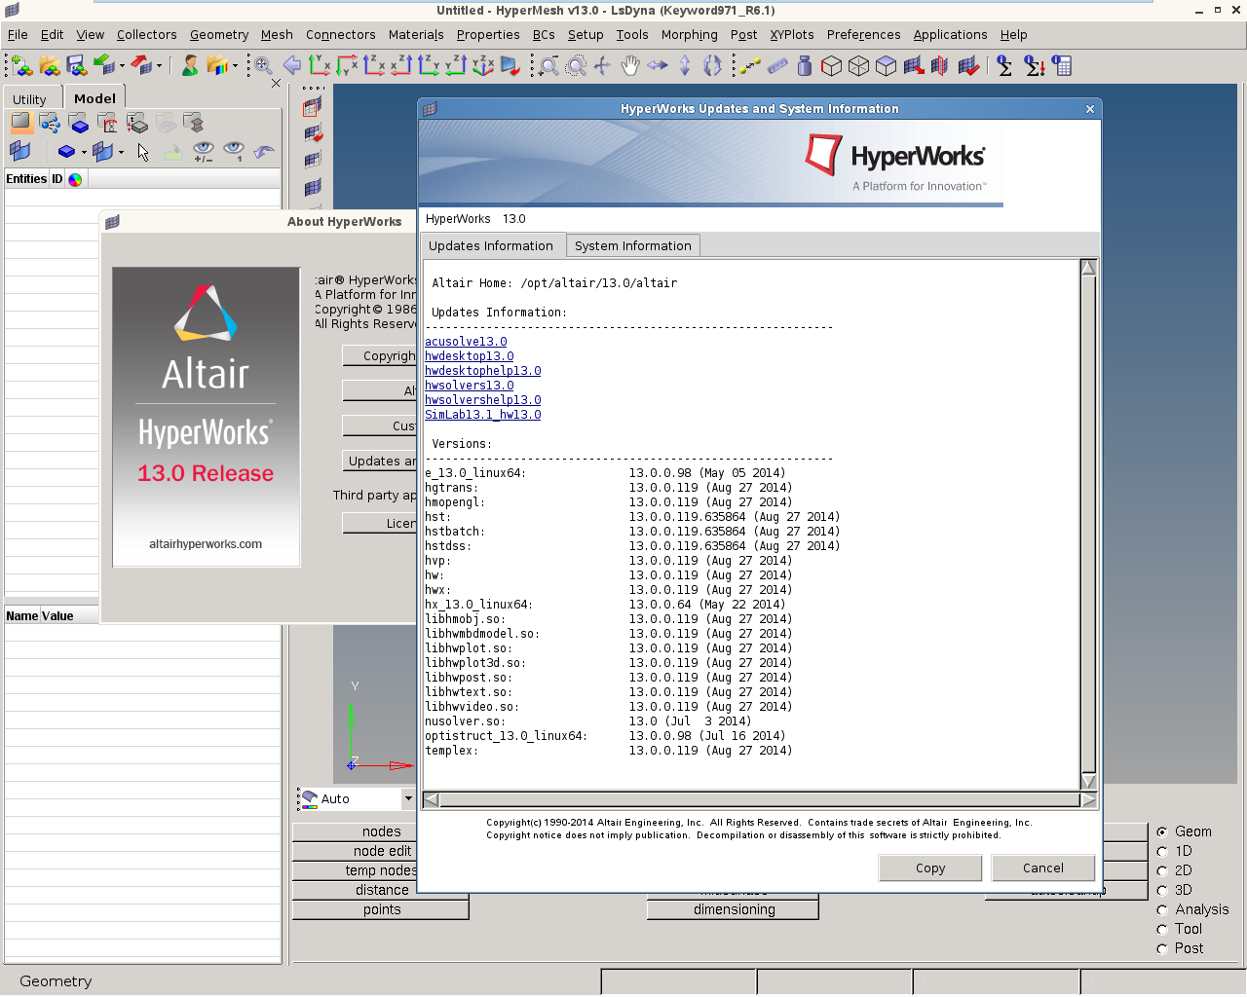Select the 2D radio button
The width and height of the screenshot is (1247, 997).
(1162, 870)
